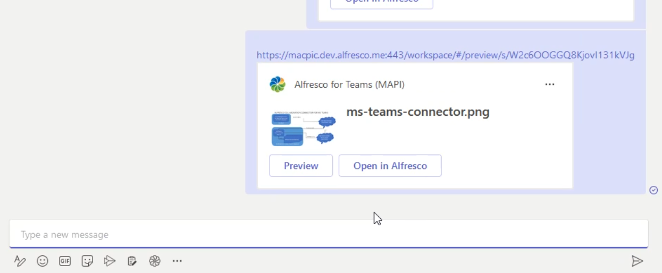Open more messaging extensions ellipsis
This screenshot has height=273, width=662.
coord(177,261)
